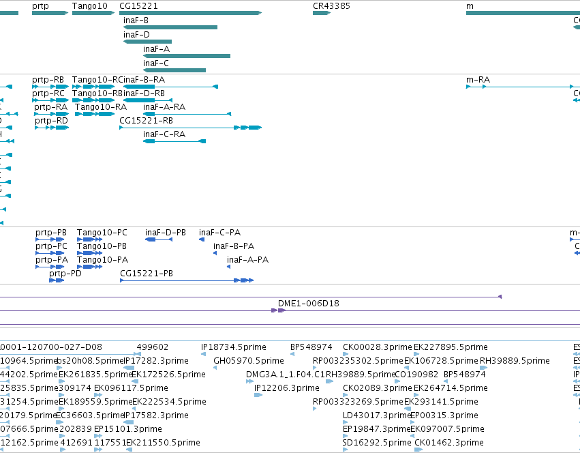Select the inaF-D gene feature
580x453 pixels.
pyautogui.click(x=147, y=42)
